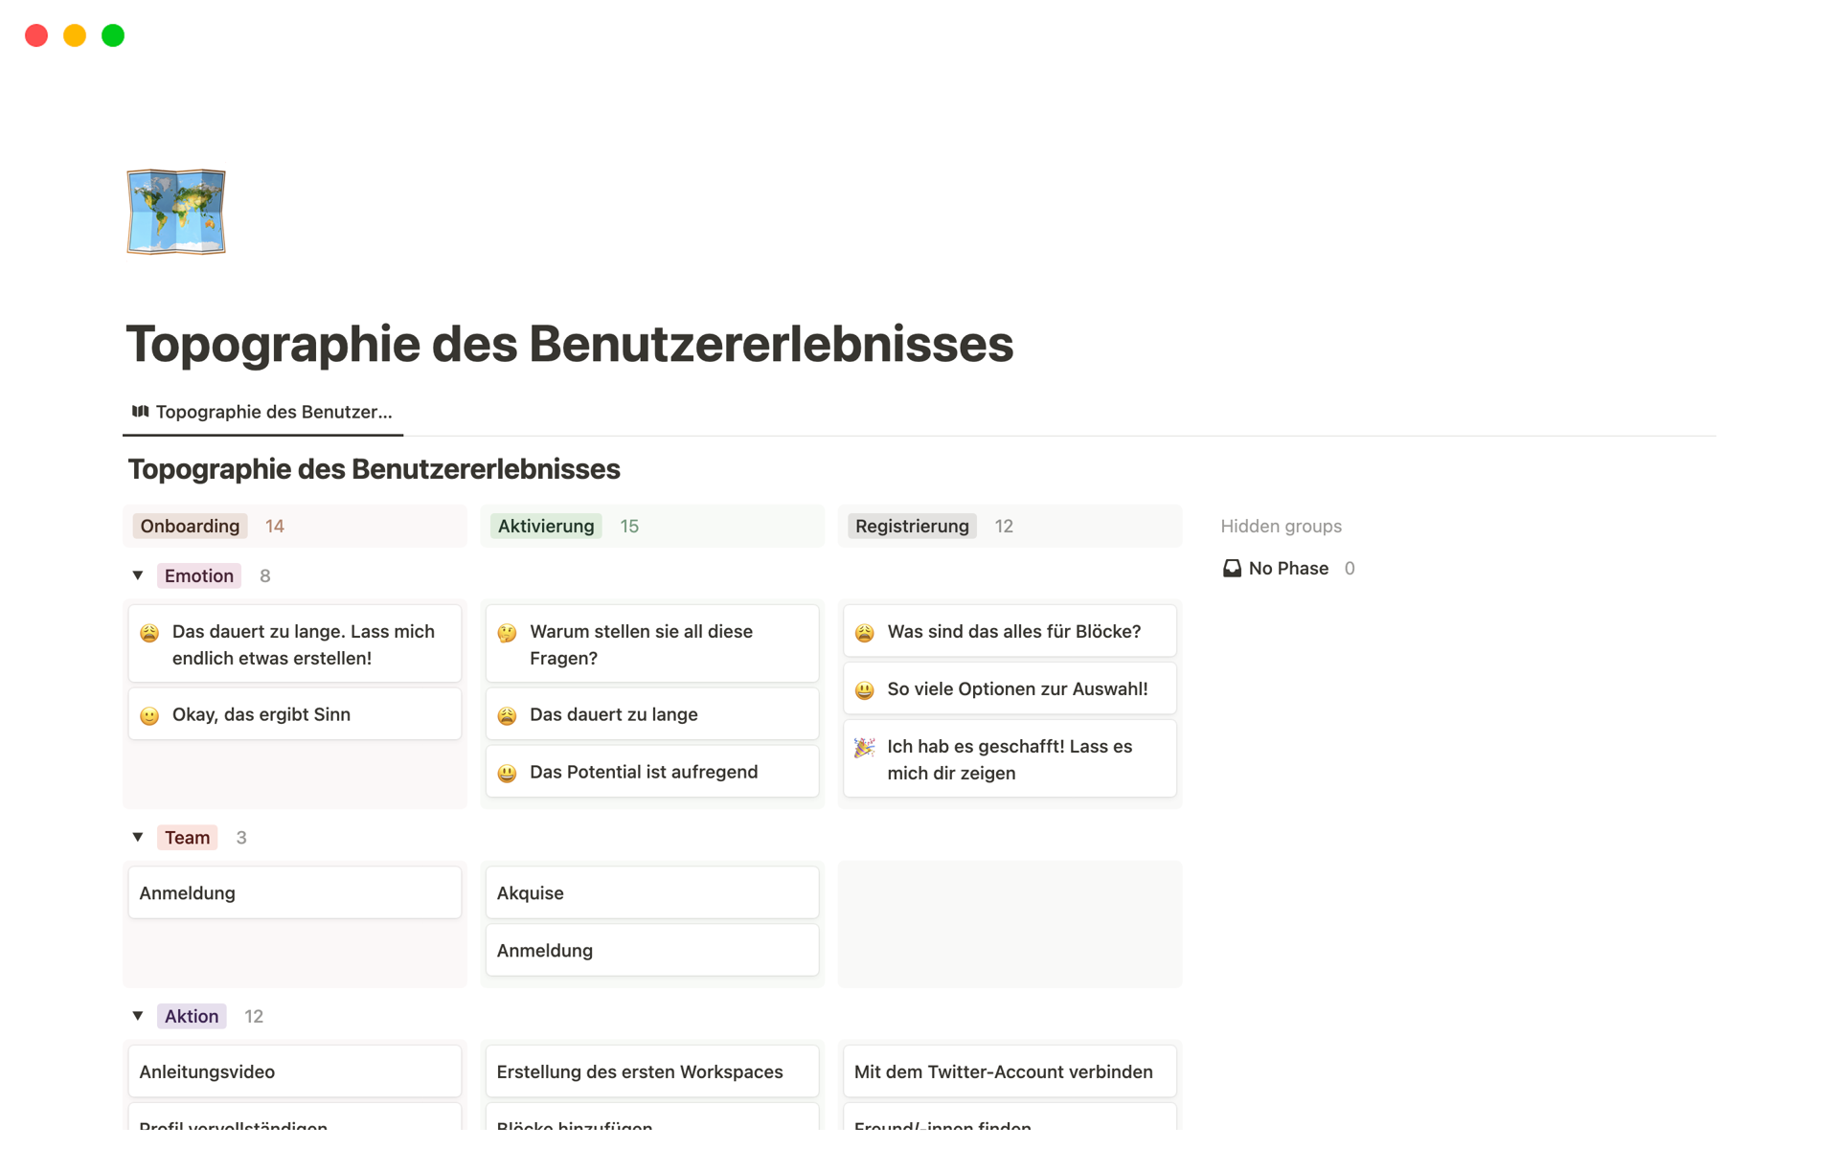The height and width of the screenshot is (1149, 1839).
Task: Click smiling emoji on Okay card
Action: (149, 715)
